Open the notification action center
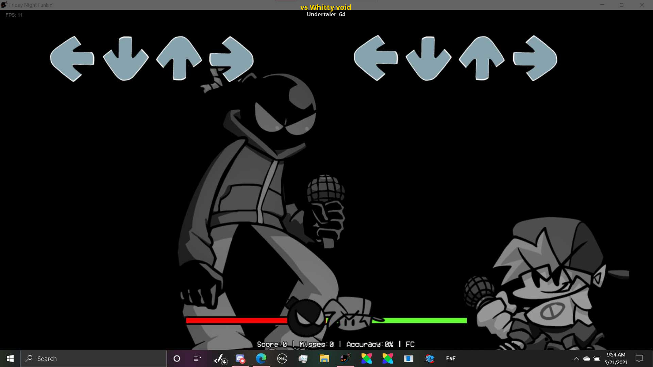 click(639, 359)
